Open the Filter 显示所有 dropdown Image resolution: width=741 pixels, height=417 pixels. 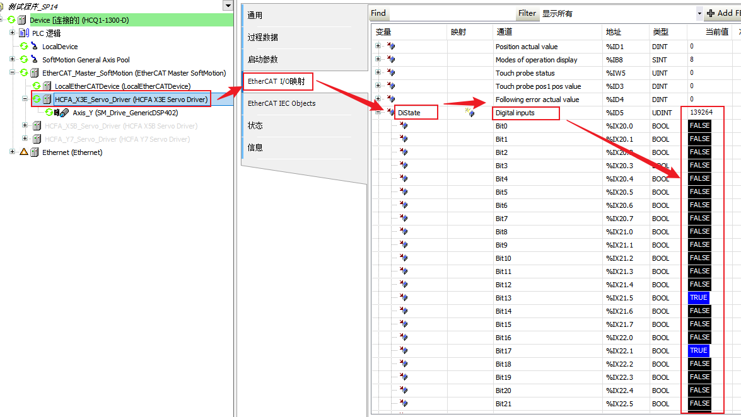click(x=699, y=13)
